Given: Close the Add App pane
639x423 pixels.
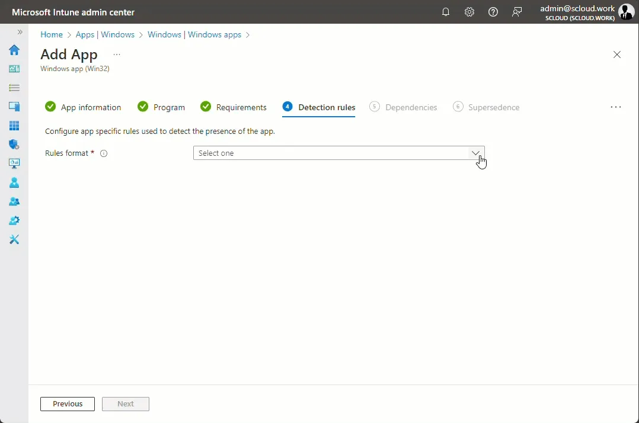Looking at the screenshot, I should (x=617, y=55).
